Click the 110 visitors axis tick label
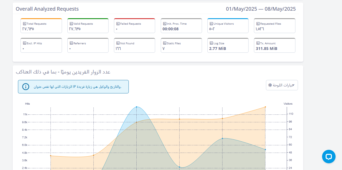 pos(291,114)
